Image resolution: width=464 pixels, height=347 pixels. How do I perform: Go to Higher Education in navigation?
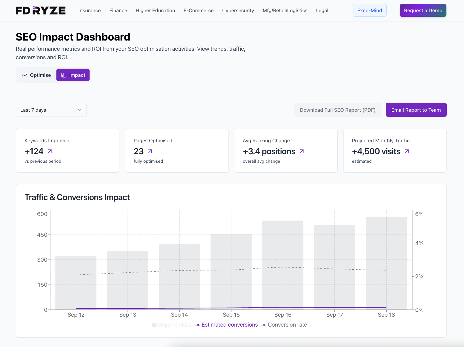(155, 10)
